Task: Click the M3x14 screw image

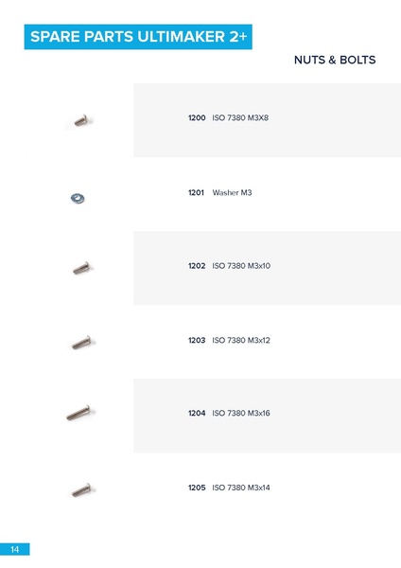Action: click(81, 489)
